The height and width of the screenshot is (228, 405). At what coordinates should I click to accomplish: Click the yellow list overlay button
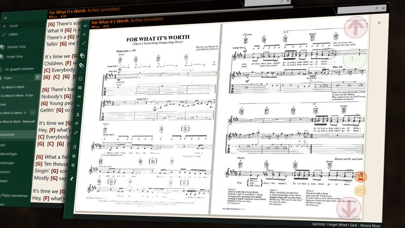(360, 191)
